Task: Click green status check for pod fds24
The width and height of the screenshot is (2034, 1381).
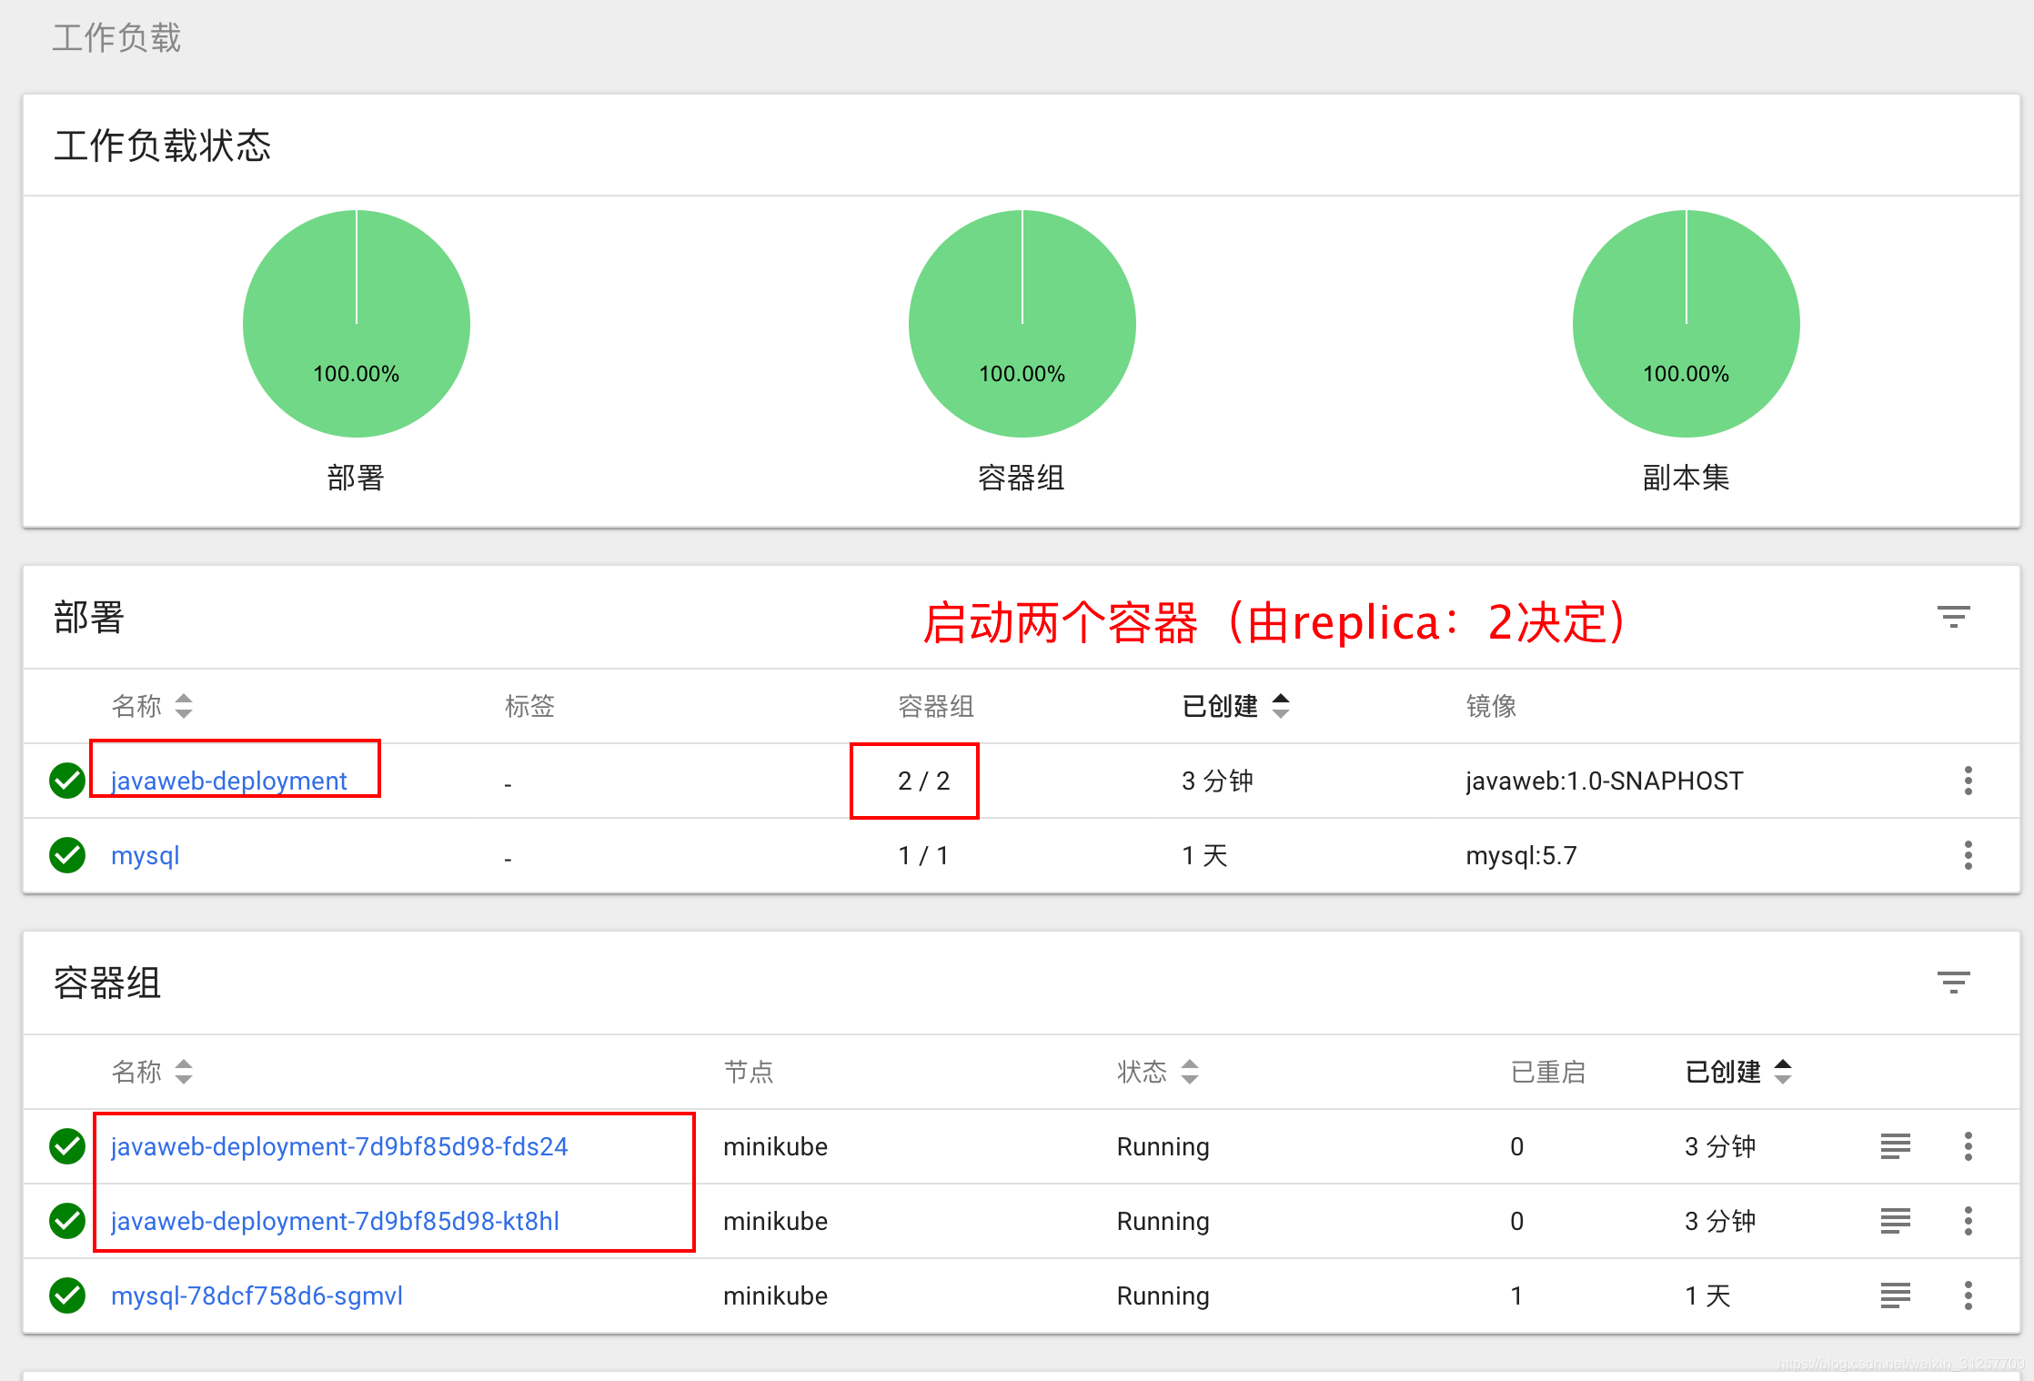Action: 67,1146
